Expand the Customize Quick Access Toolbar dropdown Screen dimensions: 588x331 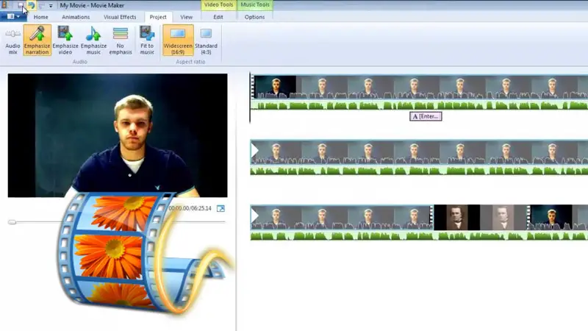click(x=51, y=6)
